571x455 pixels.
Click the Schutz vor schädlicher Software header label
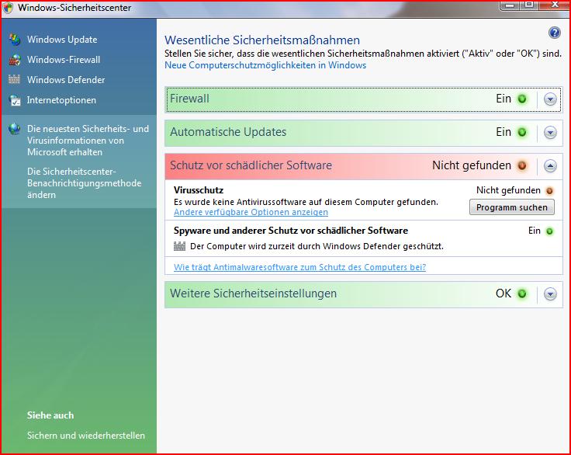tap(251, 165)
